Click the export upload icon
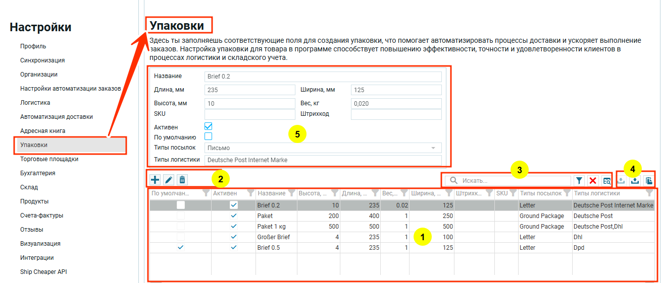 (x=635, y=180)
